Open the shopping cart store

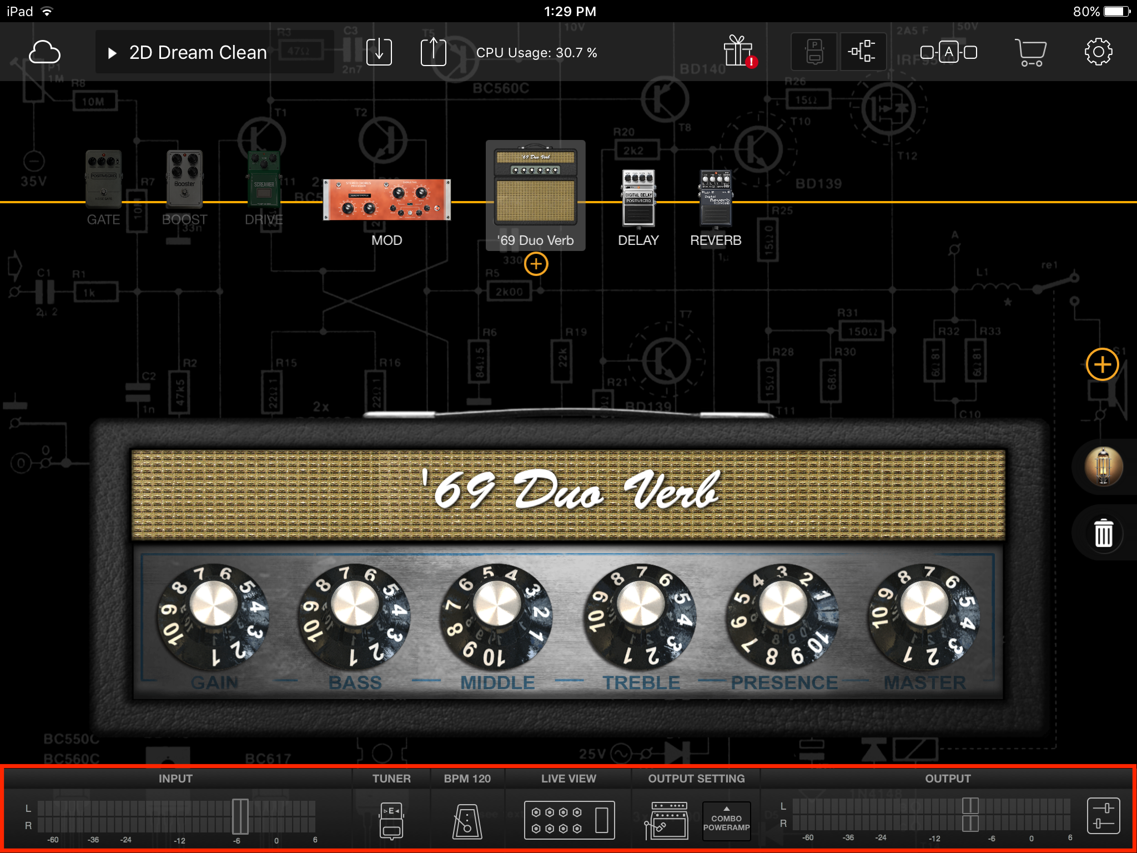click(x=1030, y=53)
